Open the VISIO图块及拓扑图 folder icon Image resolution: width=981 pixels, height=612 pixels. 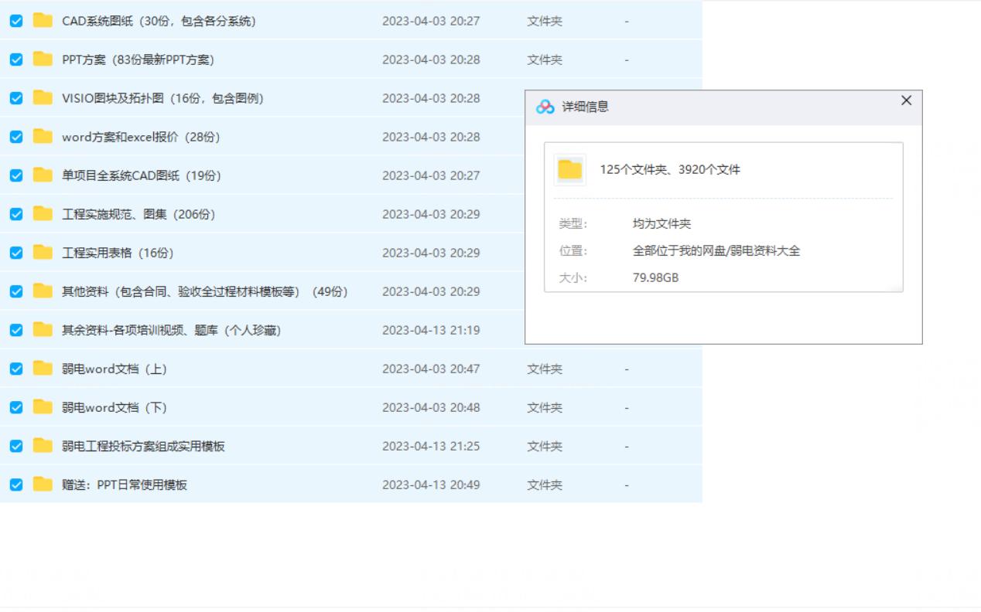coord(43,98)
